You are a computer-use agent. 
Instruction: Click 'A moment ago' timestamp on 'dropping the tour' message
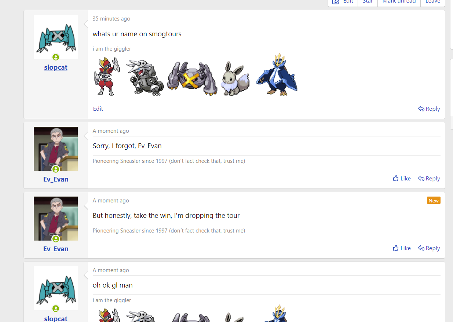coord(111,201)
